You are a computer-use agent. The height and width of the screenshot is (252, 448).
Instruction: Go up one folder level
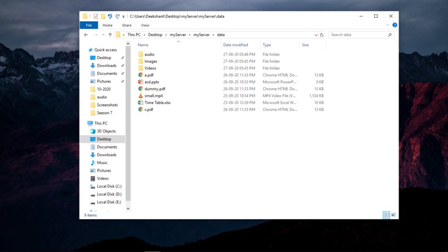click(110, 34)
